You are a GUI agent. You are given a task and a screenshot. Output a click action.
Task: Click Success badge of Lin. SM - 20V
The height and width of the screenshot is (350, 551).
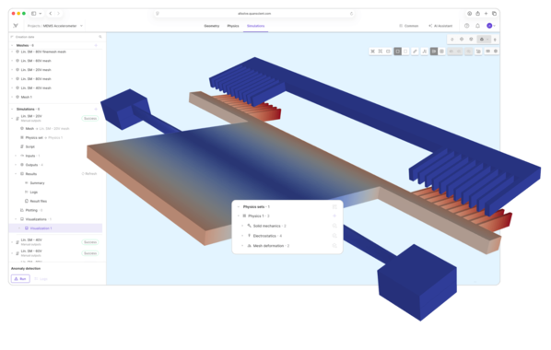90,119
